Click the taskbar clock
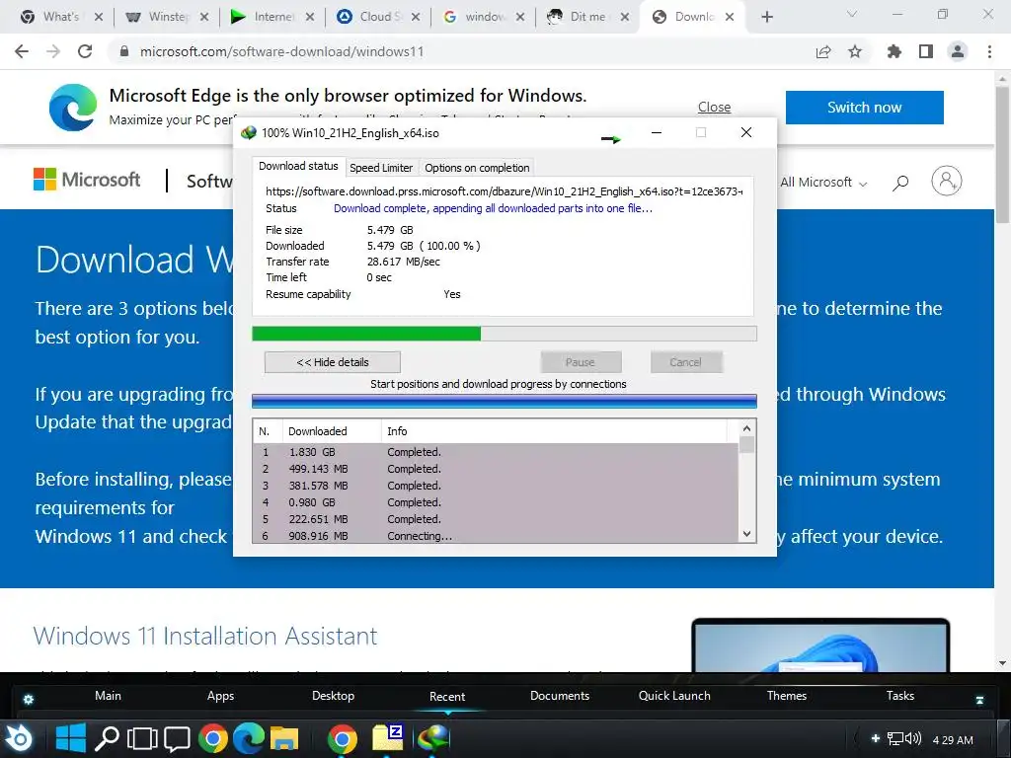 point(953,740)
